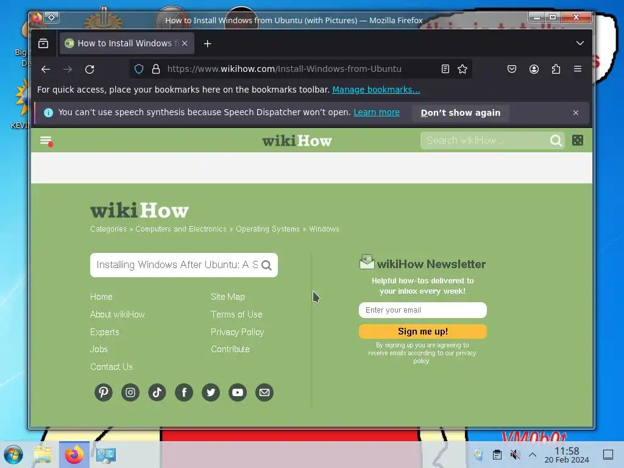
Task: Click the large wikiHow footer logo
Action: click(x=140, y=210)
